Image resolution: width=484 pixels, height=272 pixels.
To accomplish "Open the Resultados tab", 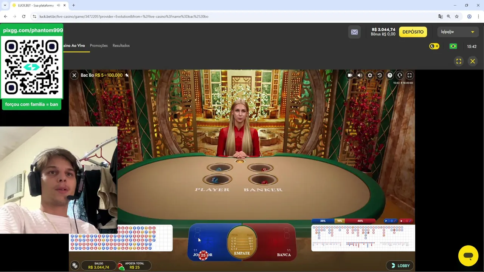I will tap(121, 45).
